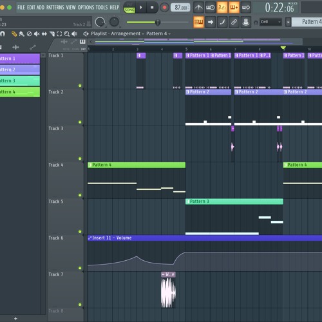Open the HELP menu

[115, 8]
